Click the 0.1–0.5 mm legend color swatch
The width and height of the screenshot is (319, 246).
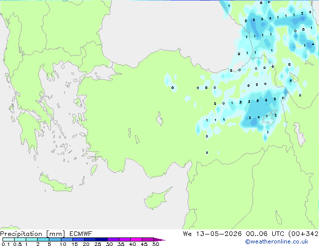click(x=9, y=239)
